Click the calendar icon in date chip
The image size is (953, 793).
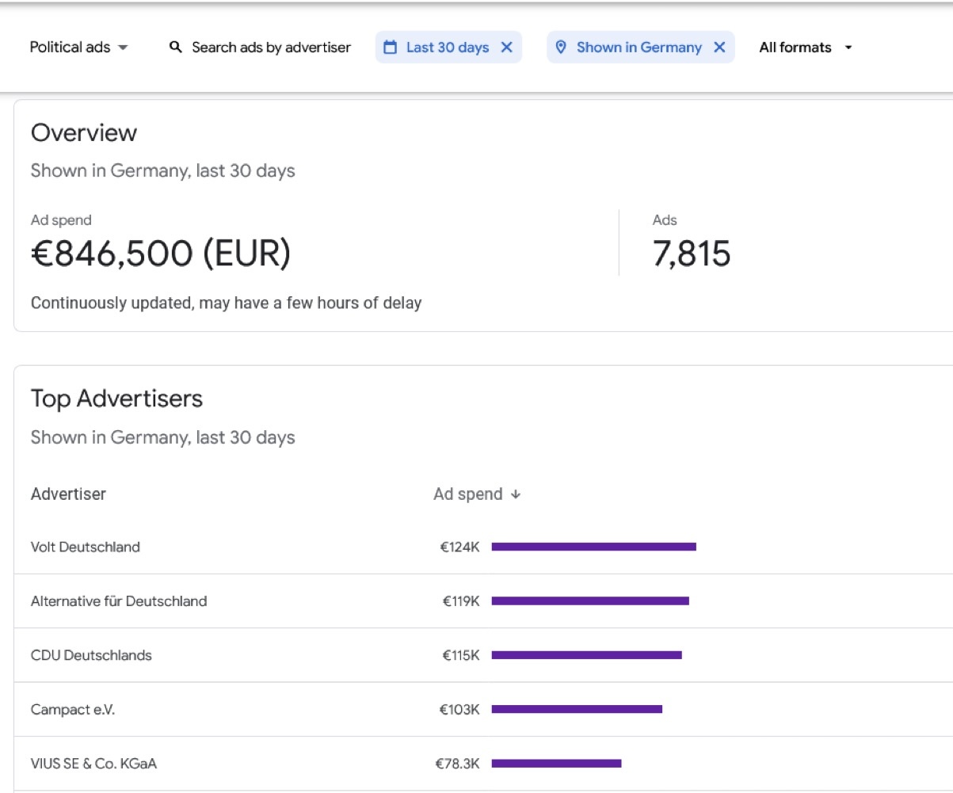390,48
